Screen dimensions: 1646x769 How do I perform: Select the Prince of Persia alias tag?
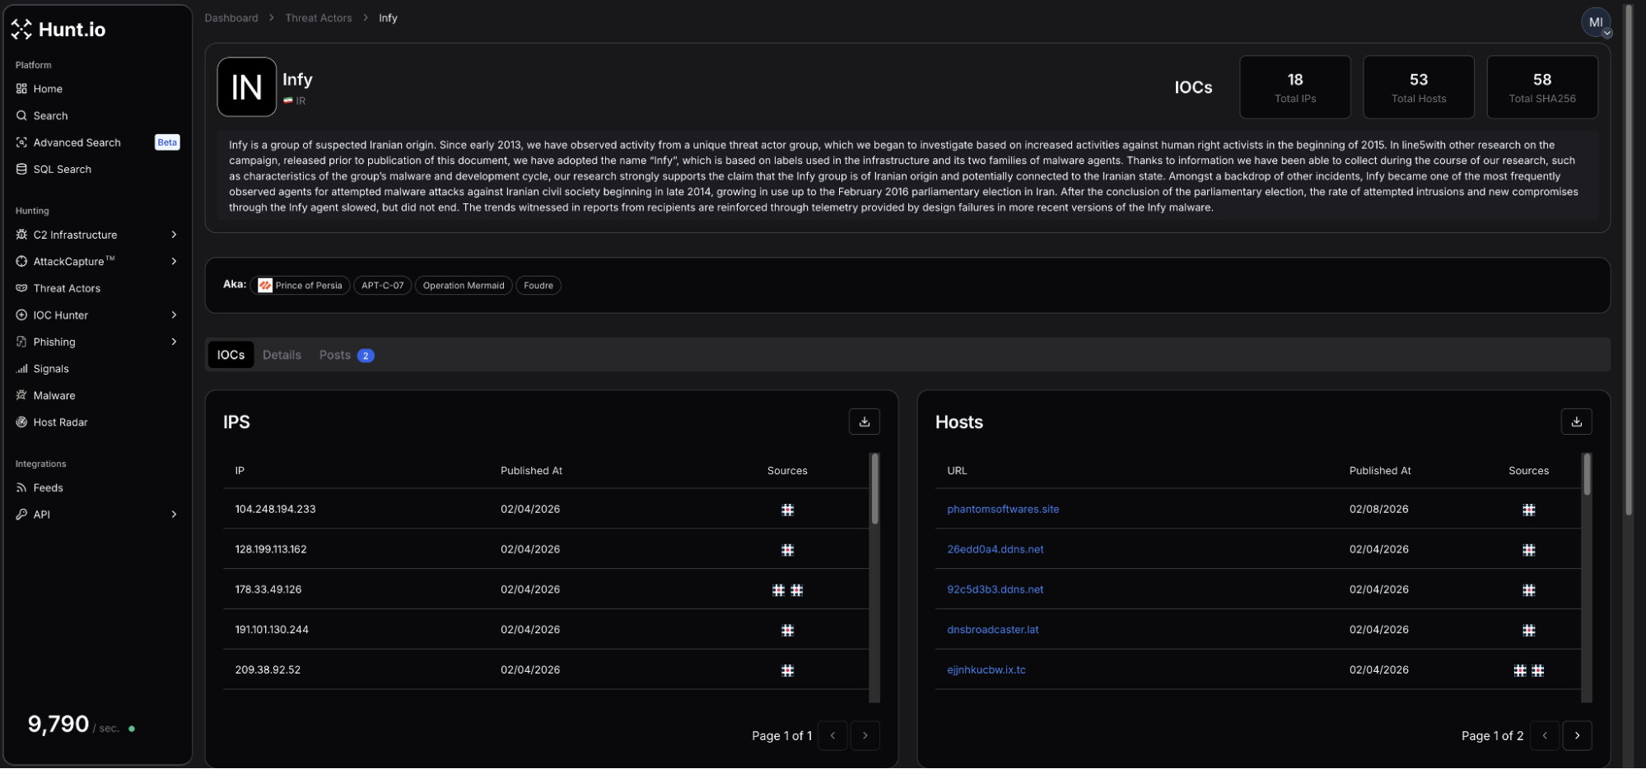pos(301,286)
